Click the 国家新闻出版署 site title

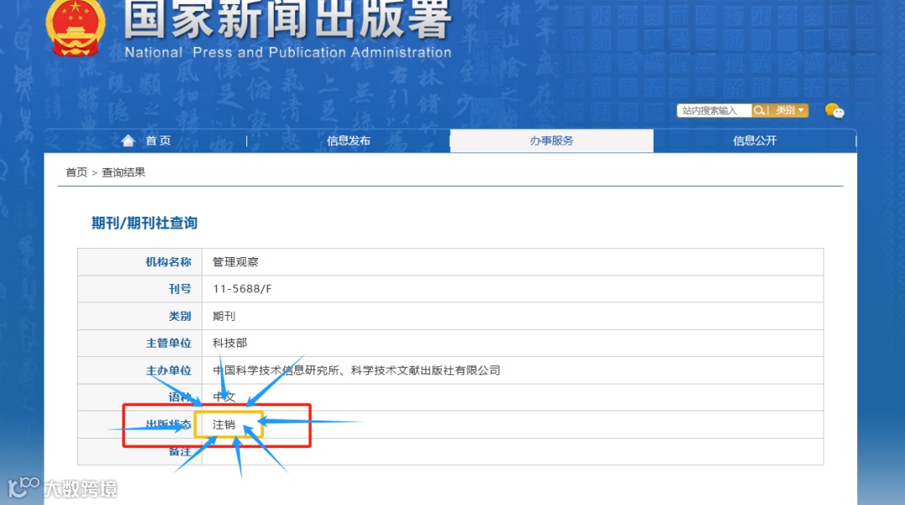coord(287,19)
